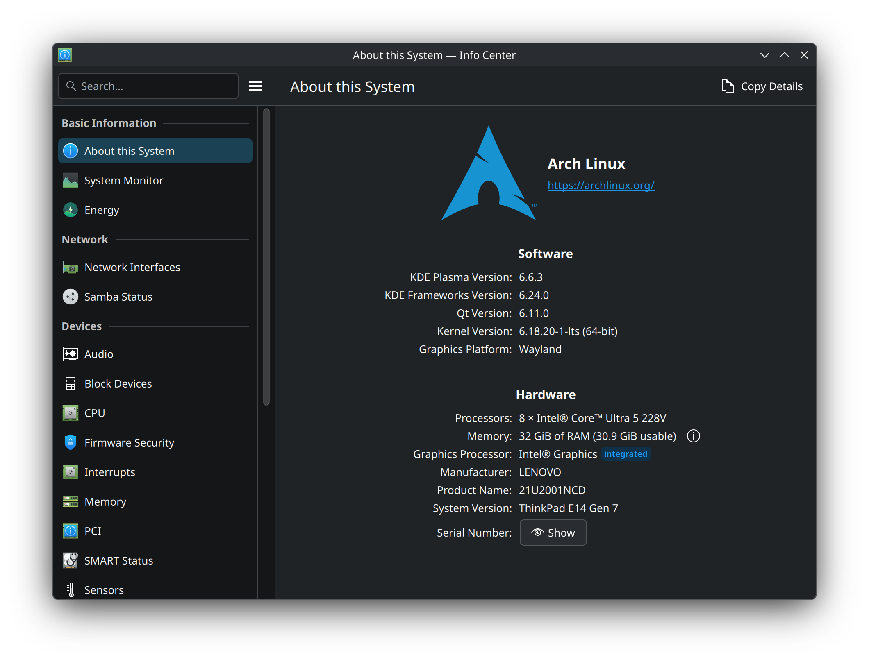Open the System Monitor page

[155, 180]
